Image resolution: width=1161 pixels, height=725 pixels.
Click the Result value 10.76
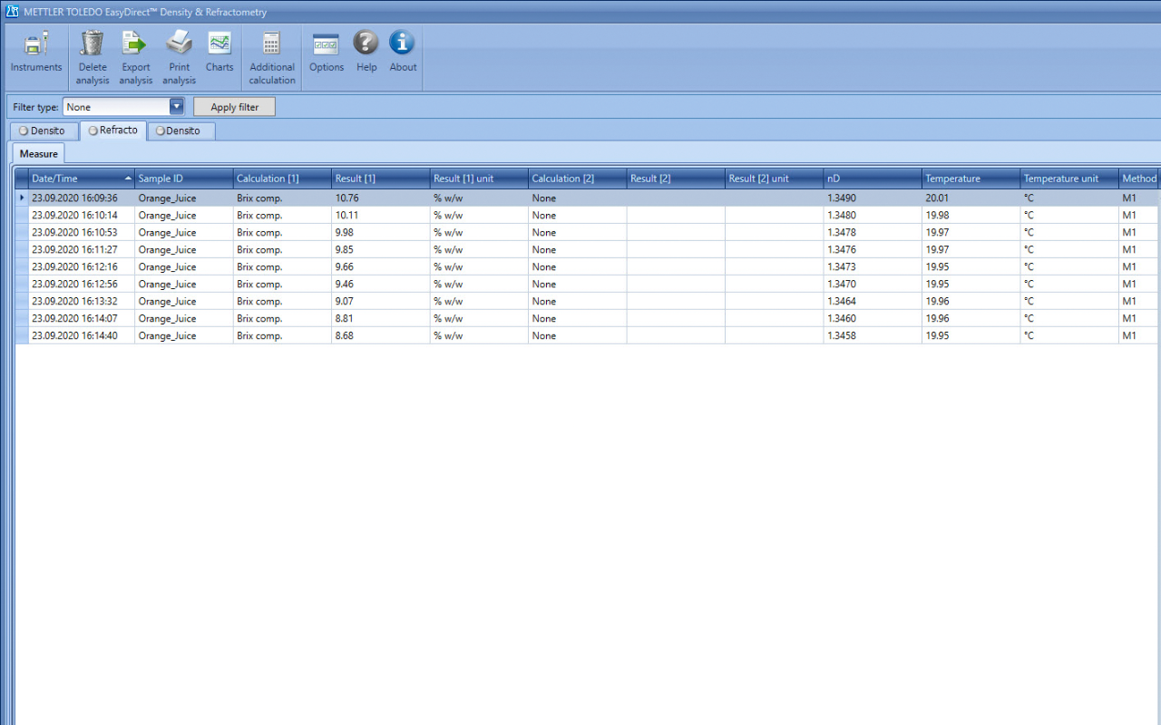point(347,198)
